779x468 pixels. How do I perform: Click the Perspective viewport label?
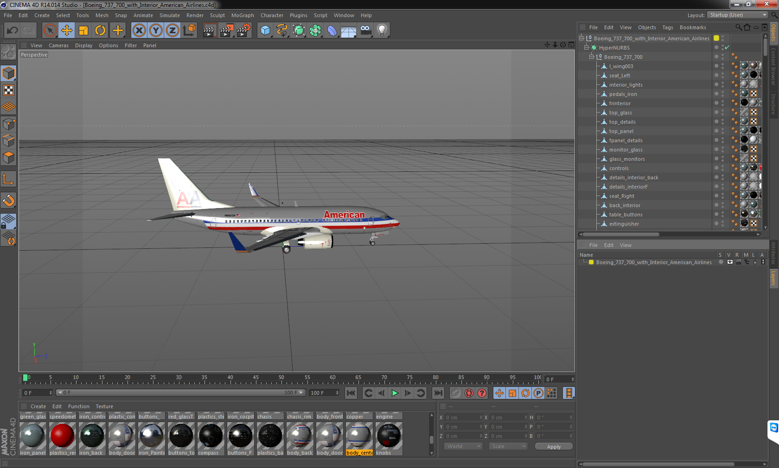[34, 55]
